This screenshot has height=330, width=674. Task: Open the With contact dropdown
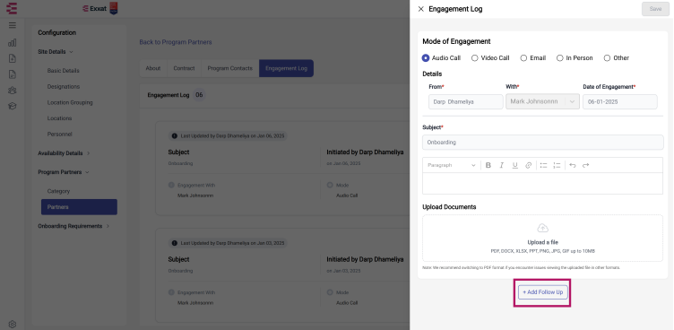tap(542, 102)
